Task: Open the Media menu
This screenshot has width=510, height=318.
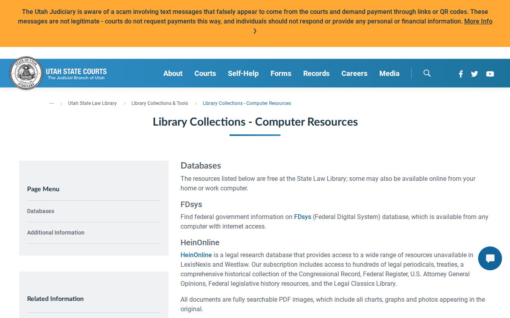Action: (x=389, y=74)
